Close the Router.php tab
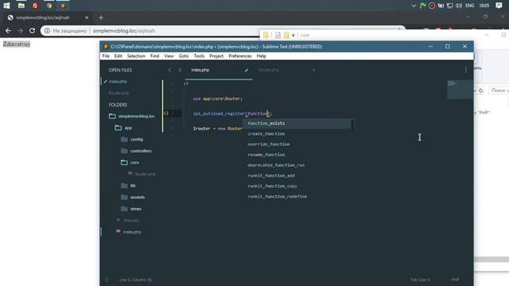The image size is (509, 286). (x=313, y=70)
